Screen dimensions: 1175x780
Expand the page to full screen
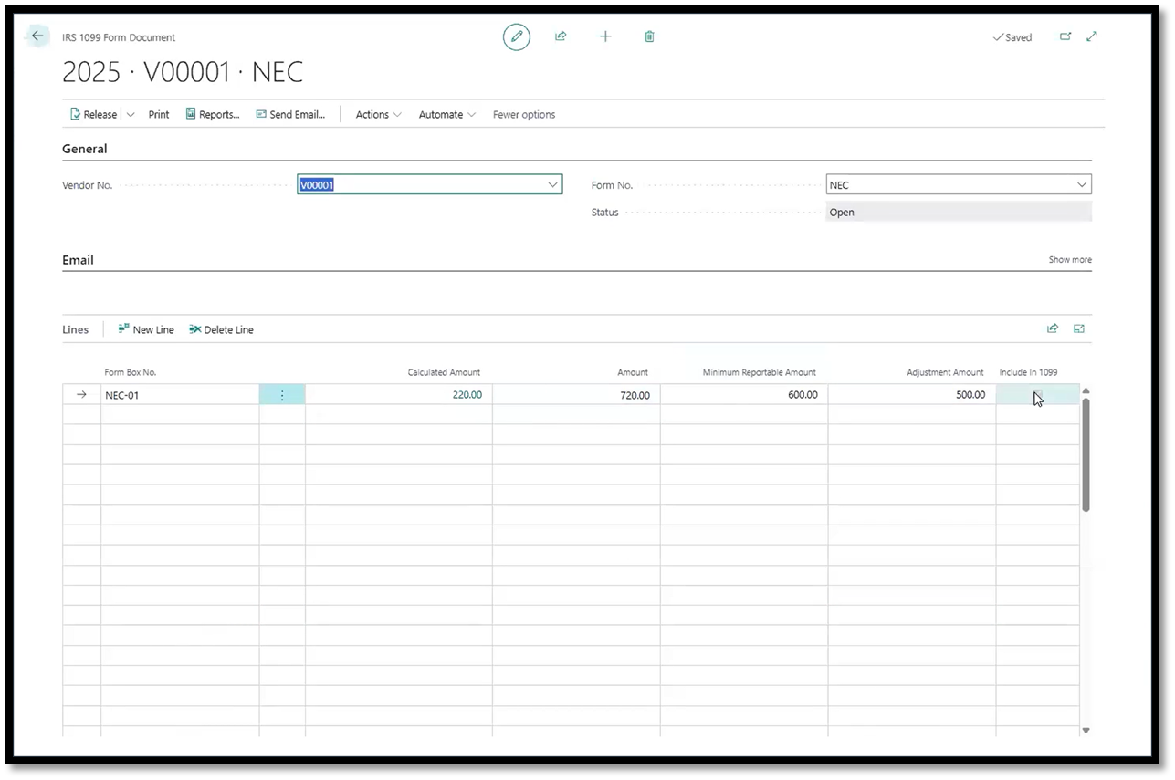(1092, 36)
